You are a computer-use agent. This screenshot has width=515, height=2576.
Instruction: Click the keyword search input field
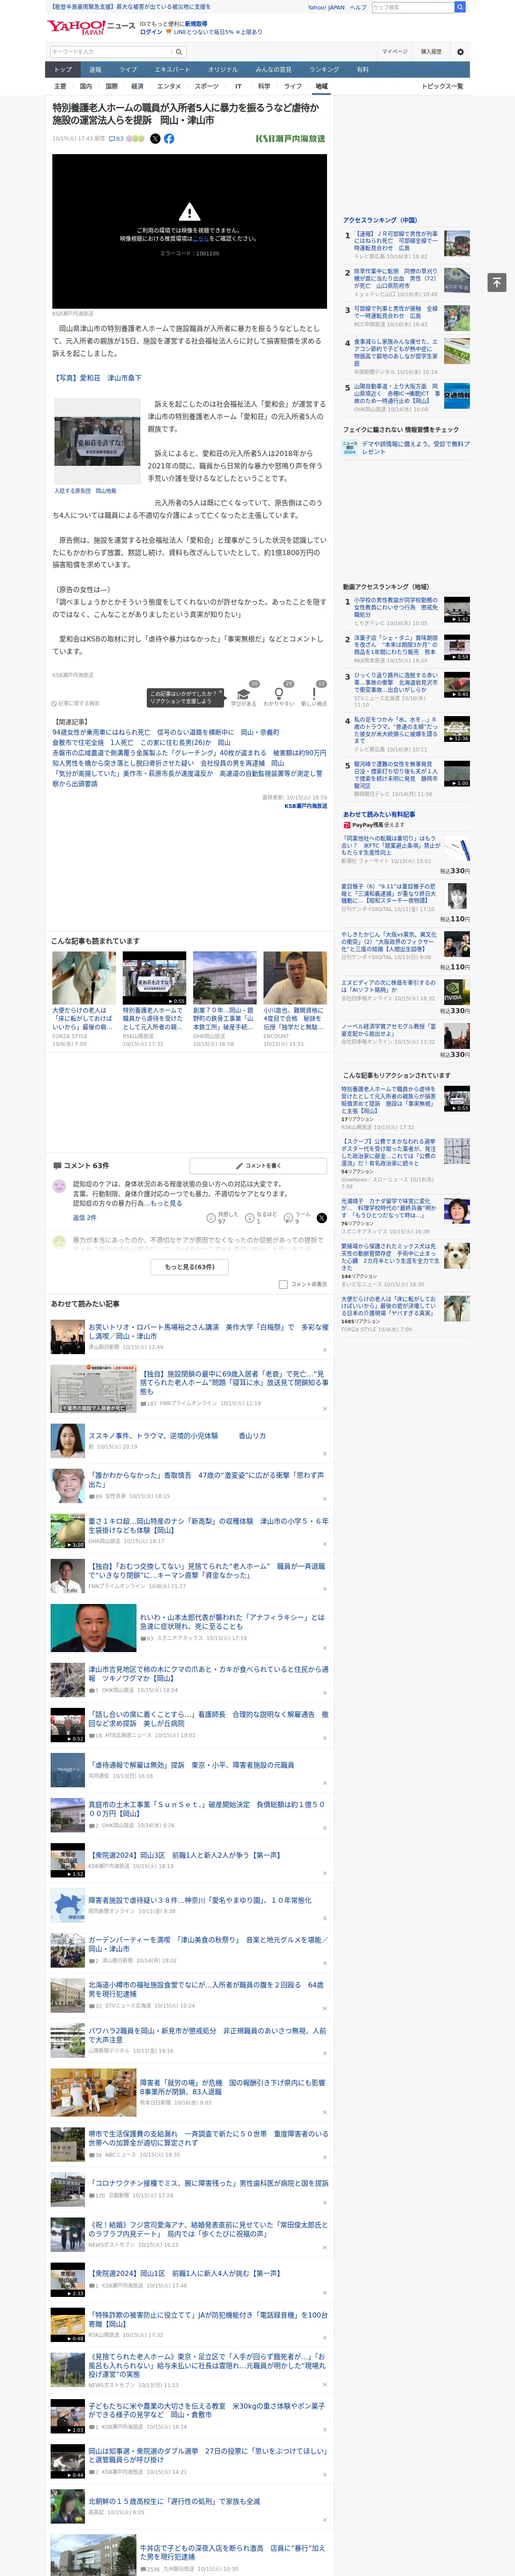pyautogui.click(x=111, y=52)
